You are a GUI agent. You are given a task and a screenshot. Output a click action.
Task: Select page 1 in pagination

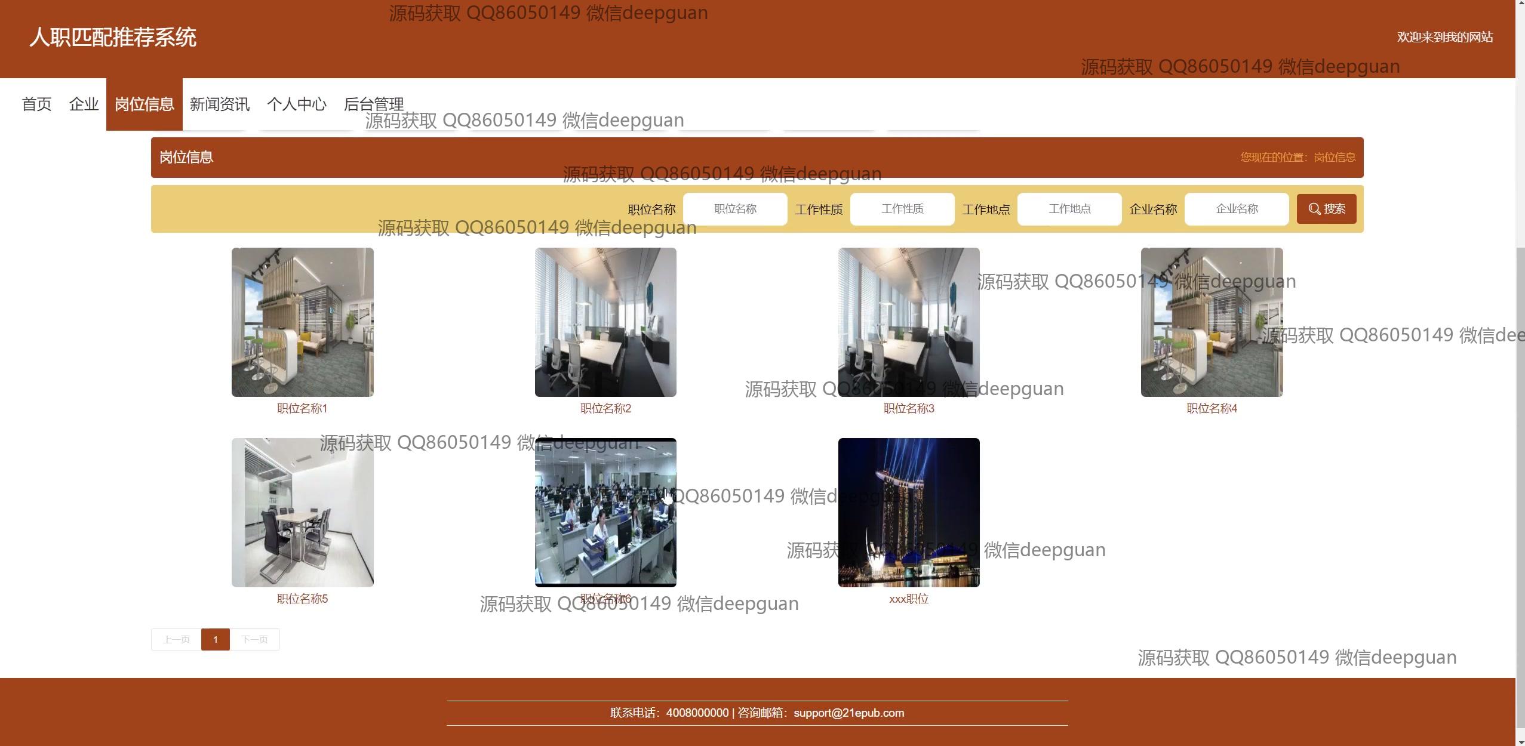click(x=216, y=640)
